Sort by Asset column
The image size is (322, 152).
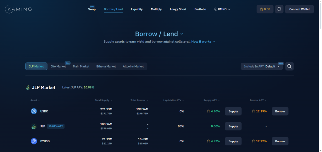(x=35, y=100)
